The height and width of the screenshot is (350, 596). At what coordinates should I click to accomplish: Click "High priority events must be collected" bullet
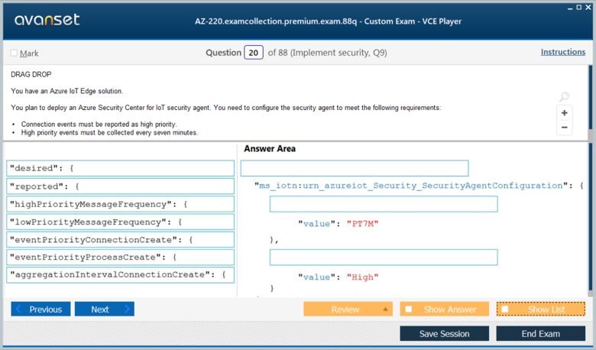109,133
